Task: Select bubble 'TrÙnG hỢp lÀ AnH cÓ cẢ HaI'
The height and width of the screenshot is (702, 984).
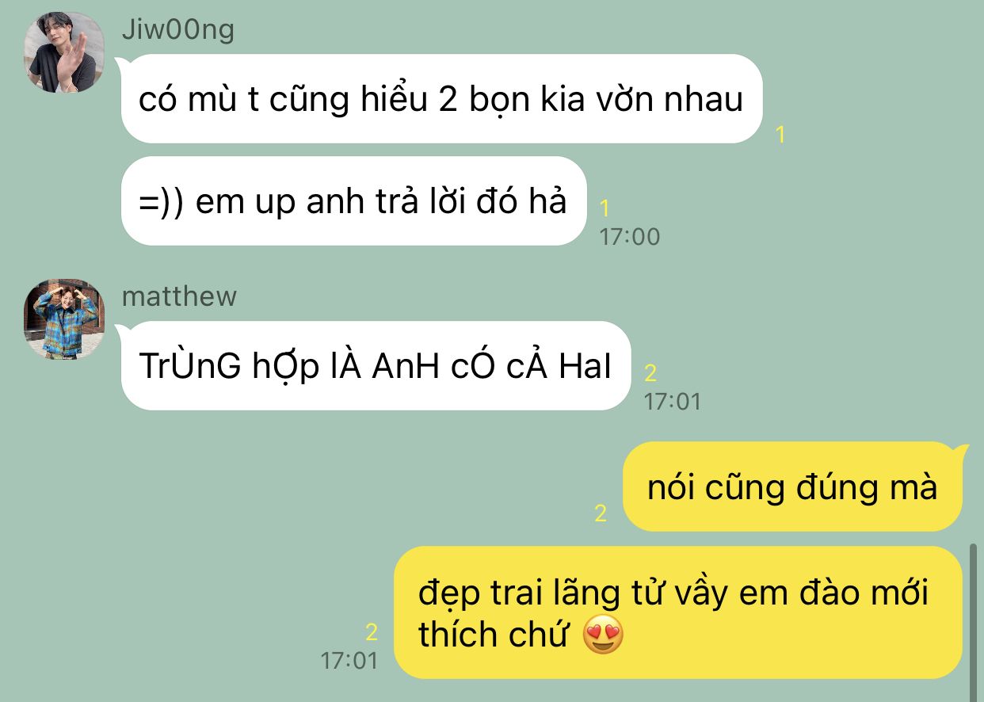Action: pos(376,365)
